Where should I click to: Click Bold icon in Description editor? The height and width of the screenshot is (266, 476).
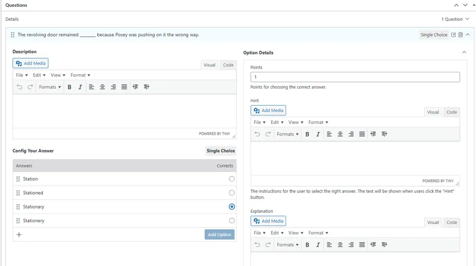tap(69, 87)
